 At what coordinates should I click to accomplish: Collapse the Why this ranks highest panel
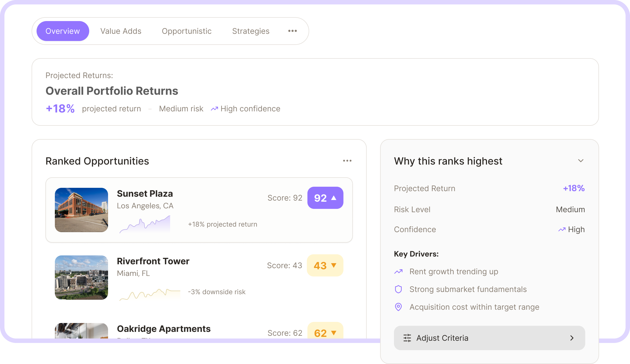[581, 161]
